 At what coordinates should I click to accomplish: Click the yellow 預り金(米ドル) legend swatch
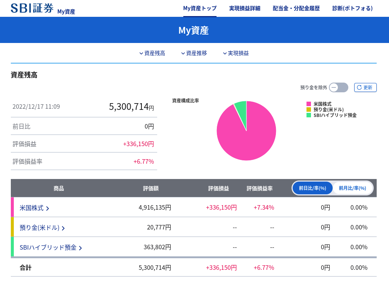tap(309, 109)
